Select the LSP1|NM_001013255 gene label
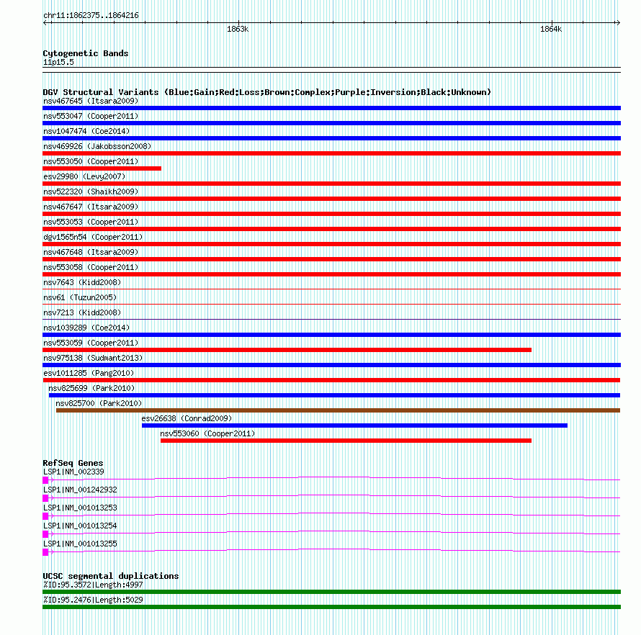The image size is (641, 635). point(80,544)
